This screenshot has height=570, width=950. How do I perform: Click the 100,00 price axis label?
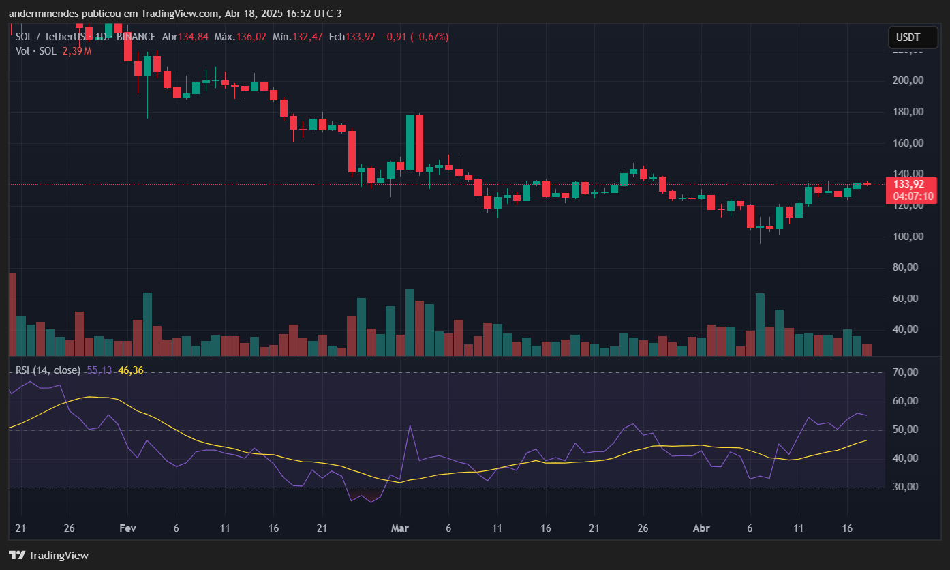(908, 237)
